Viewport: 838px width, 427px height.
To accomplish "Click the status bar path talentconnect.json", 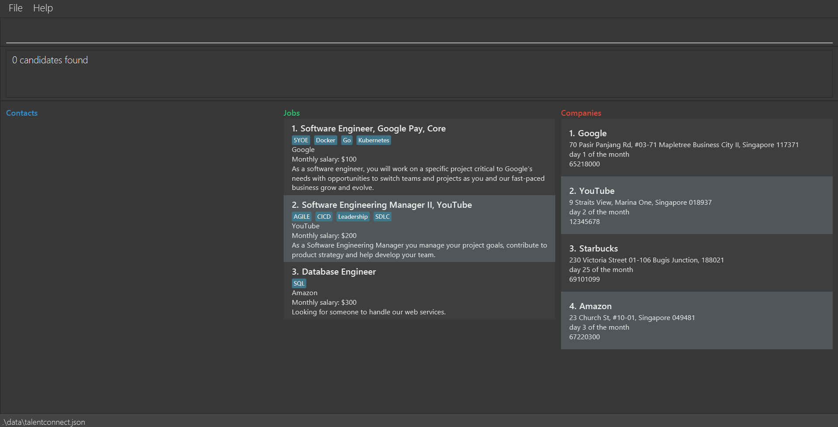I will (x=44, y=422).
